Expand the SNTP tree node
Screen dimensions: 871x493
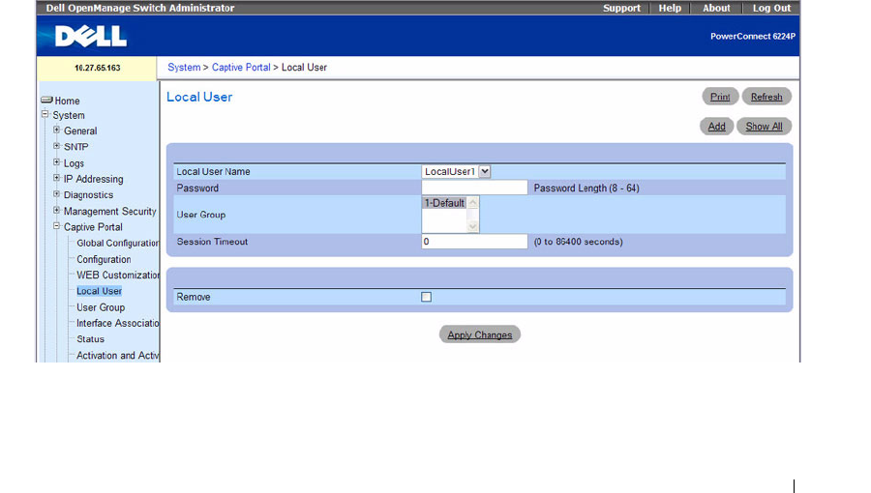tap(57, 146)
